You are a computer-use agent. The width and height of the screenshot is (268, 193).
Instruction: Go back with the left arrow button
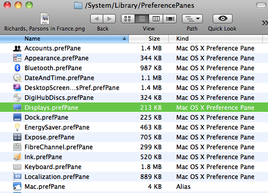click(96, 19)
